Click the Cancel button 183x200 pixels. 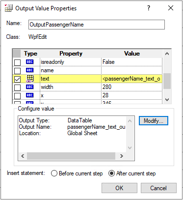click(158, 188)
